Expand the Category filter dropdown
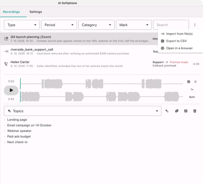Screen dimensions: 203x184 (96, 25)
